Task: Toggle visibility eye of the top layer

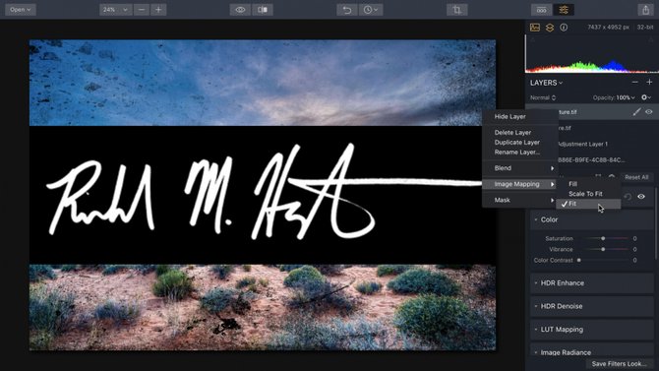Action: 649,112
